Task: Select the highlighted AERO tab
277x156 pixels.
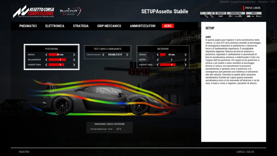Action: point(168,26)
